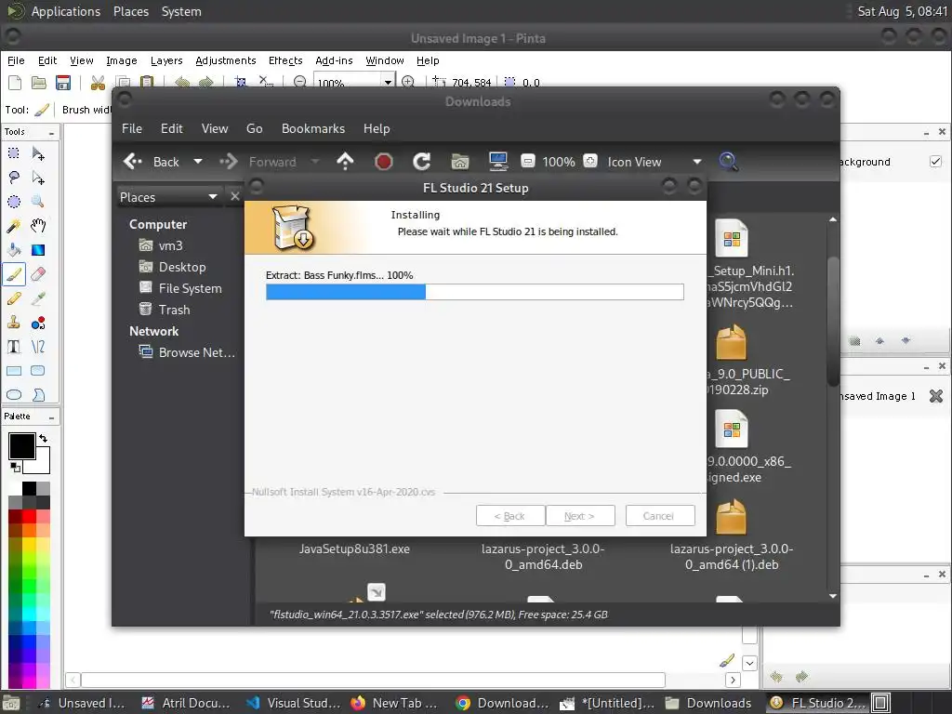Viewport: 952px width, 714px height.
Task: Click the Reload icon in Downloads toolbar
Action: click(421, 162)
